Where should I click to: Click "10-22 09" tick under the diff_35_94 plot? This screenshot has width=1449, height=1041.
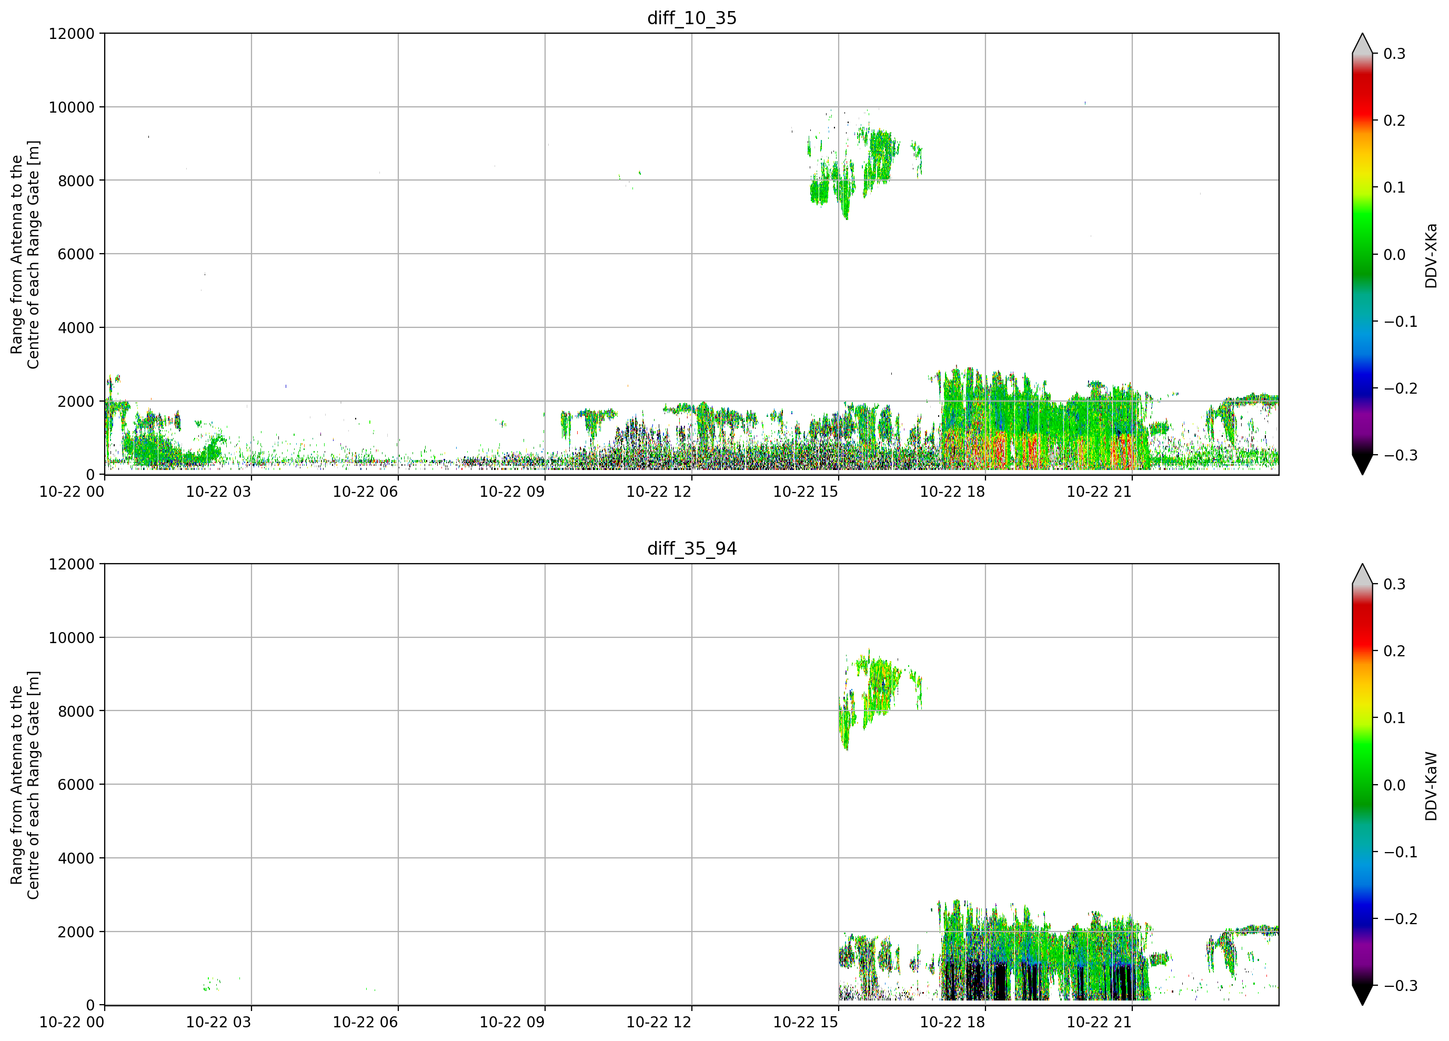click(512, 1022)
